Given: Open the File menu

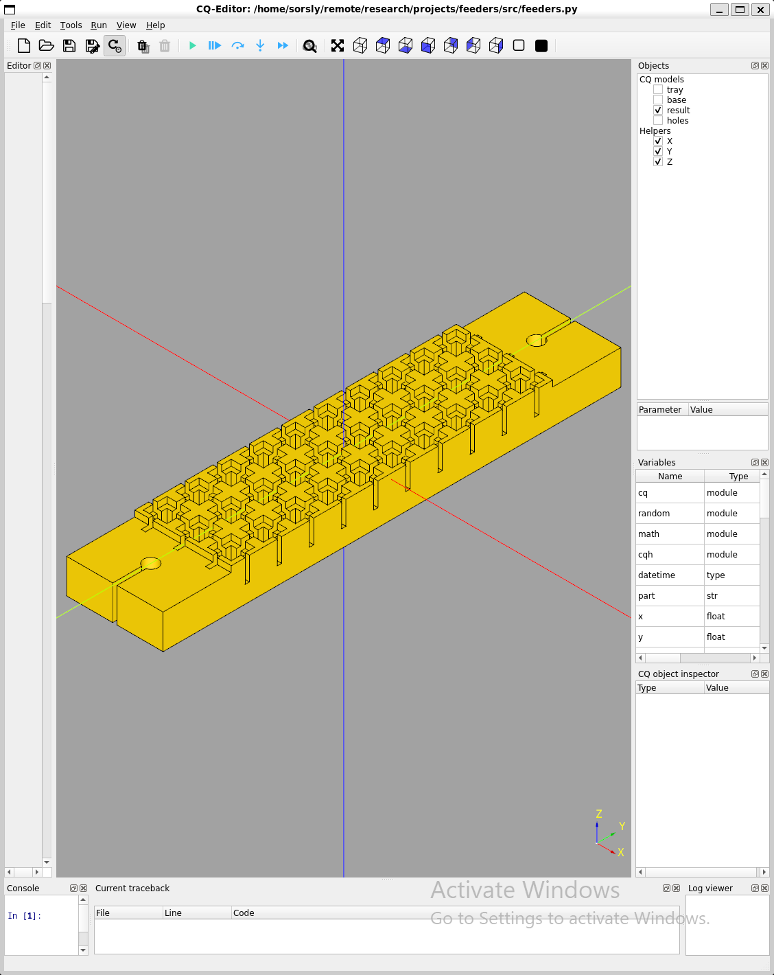Looking at the screenshot, I should coord(18,25).
